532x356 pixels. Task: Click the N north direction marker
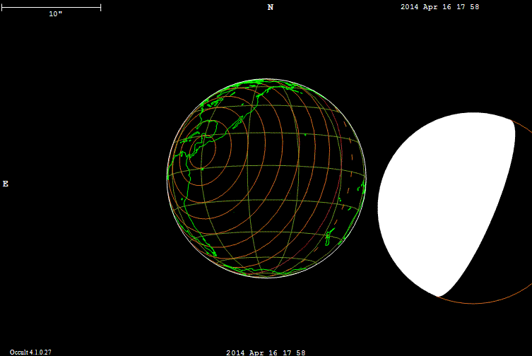(271, 8)
